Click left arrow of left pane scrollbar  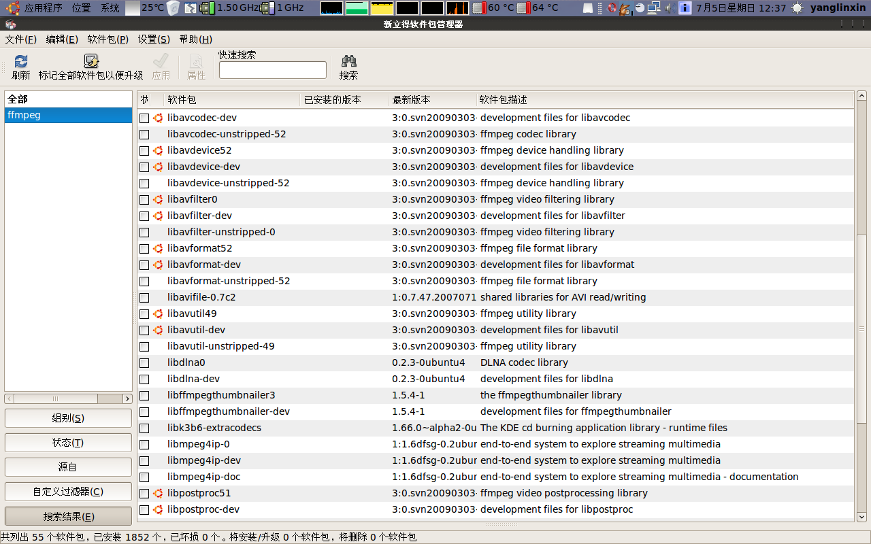(9, 398)
